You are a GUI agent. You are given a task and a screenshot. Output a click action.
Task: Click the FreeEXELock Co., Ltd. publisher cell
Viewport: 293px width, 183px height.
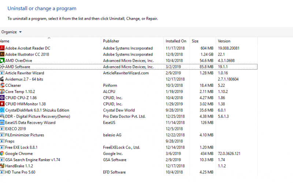click(122, 147)
